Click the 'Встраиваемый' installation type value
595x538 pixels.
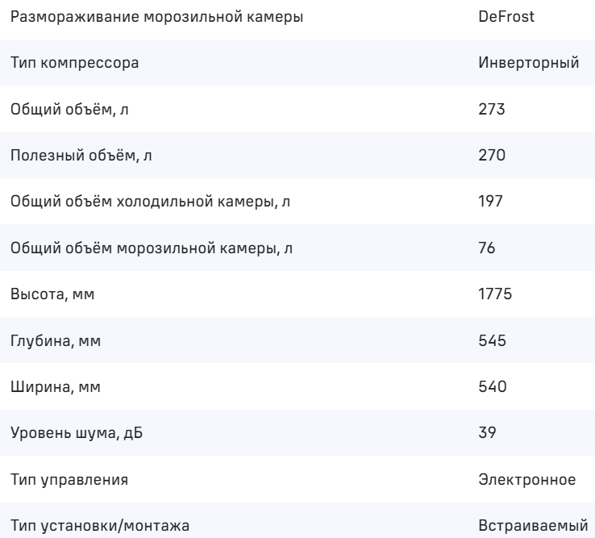pyautogui.click(x=530, y=527)
